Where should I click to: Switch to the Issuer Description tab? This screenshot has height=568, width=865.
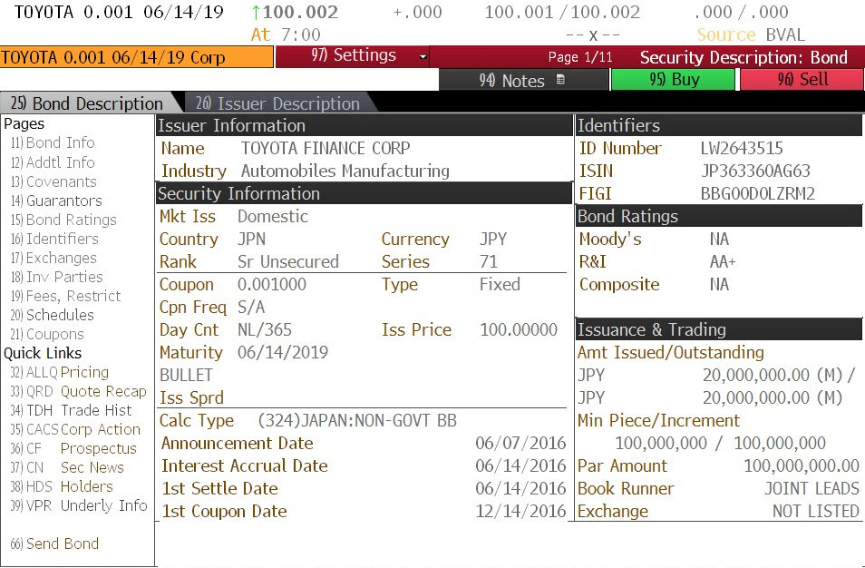[277, 103]
